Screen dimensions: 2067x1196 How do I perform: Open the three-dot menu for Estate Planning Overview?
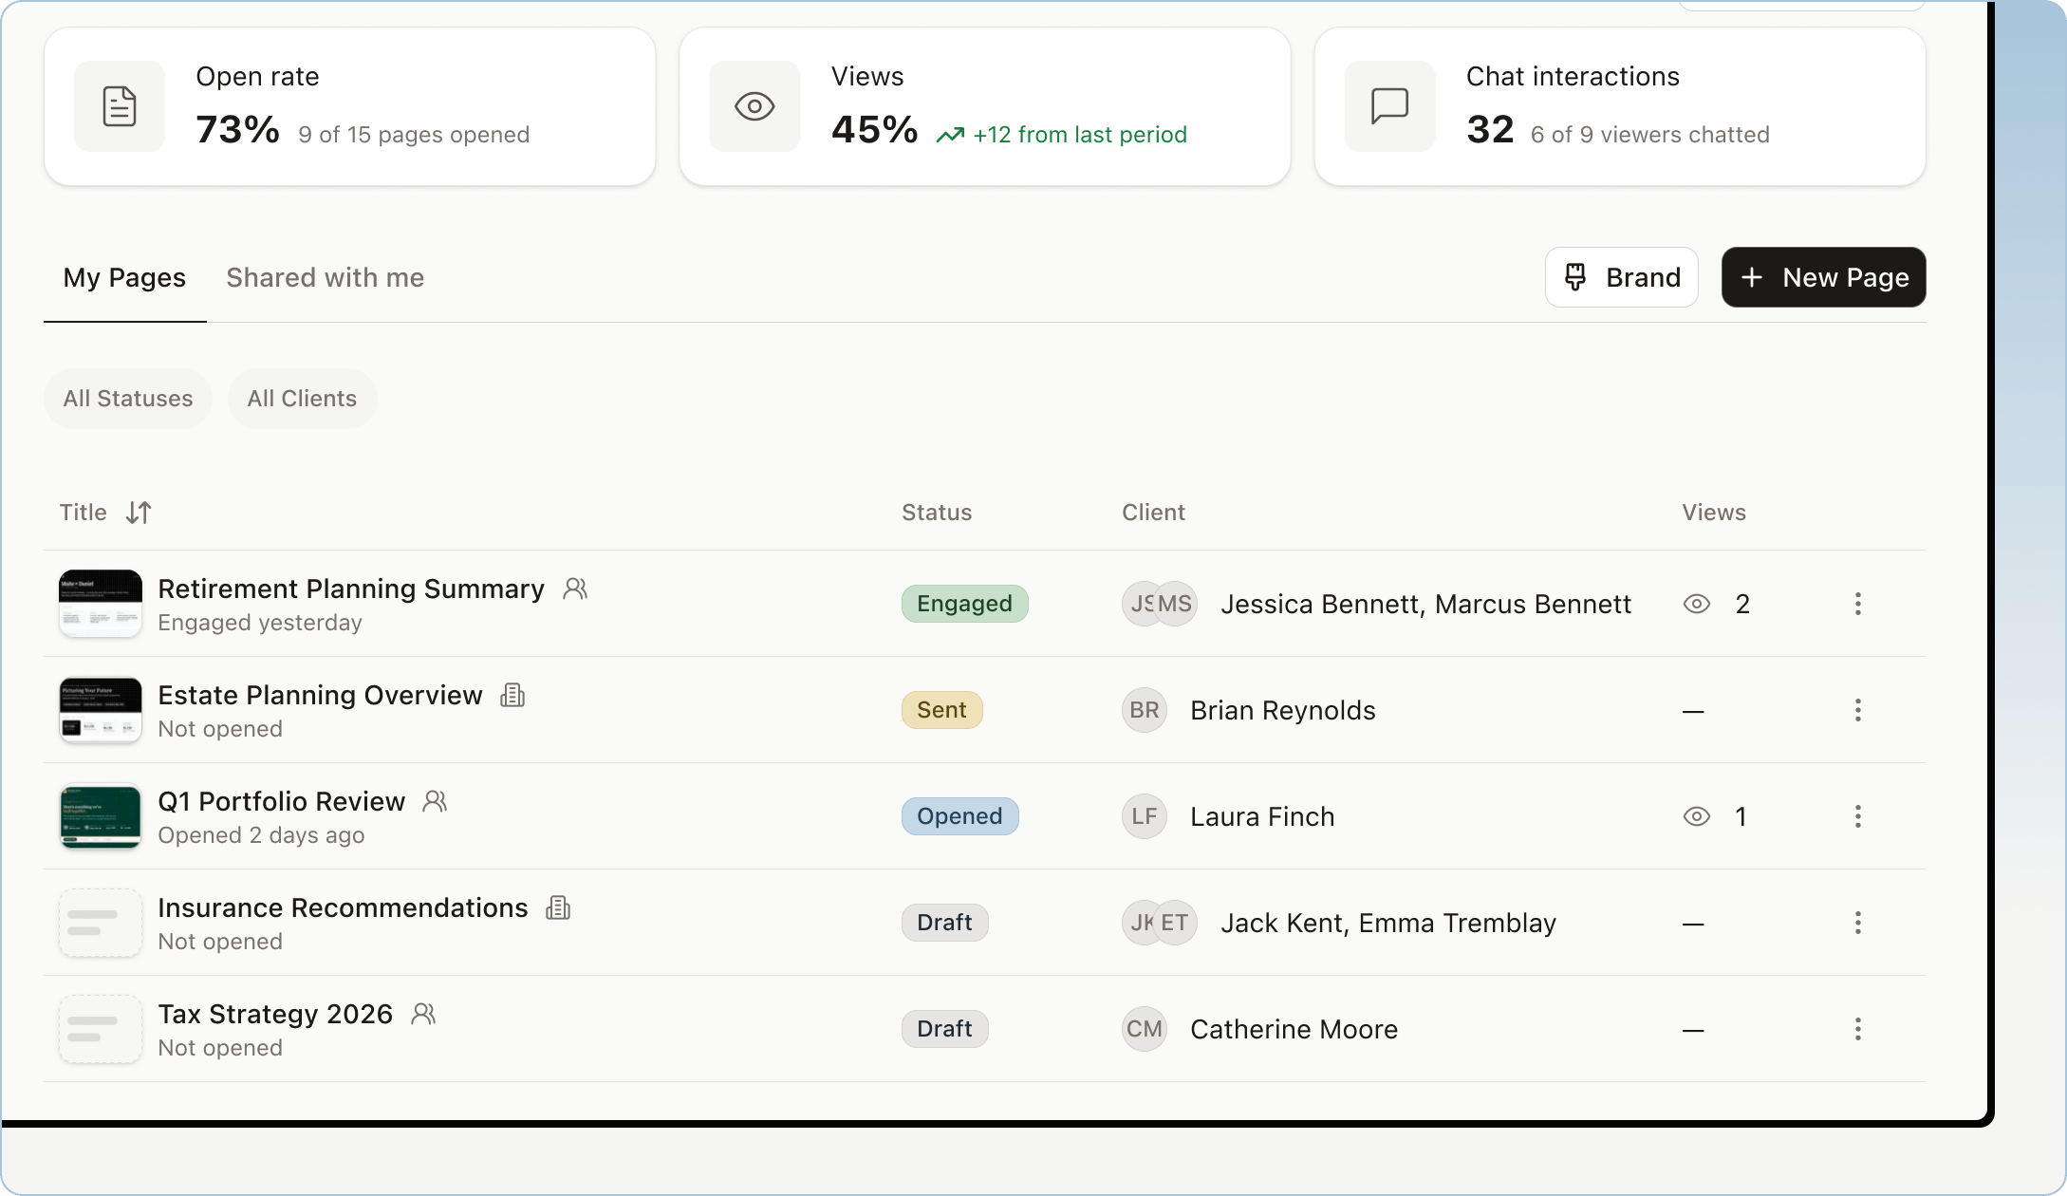pyautogui.click(x=1857, y=710)
